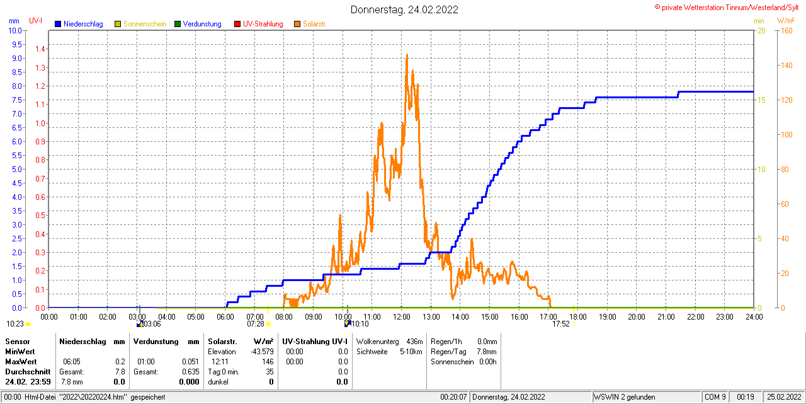Image resolution: width=806 pixels, height=404 pixels.
Task: Click the MaxWert row label
Action: click(21, 362)
